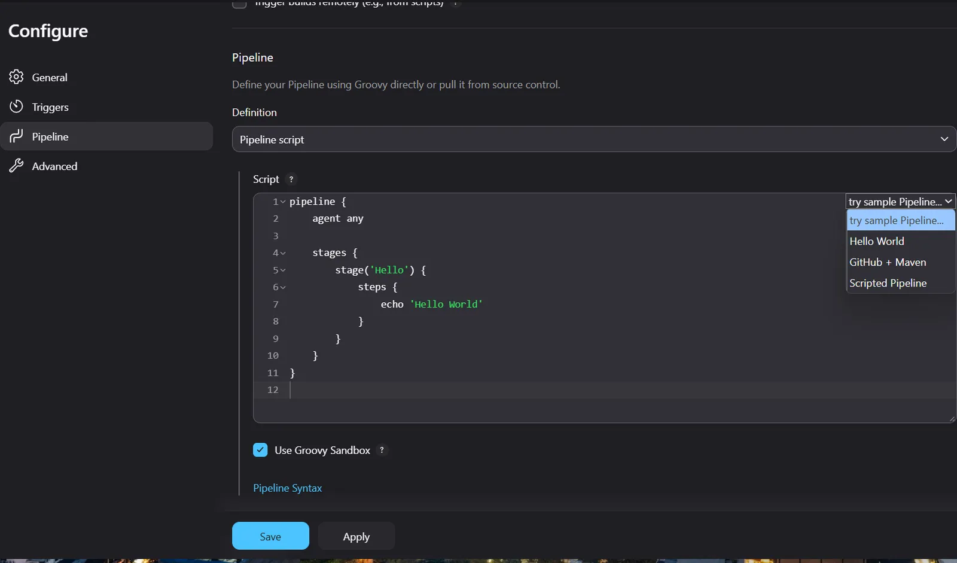
Task: Go to General section in sidebar
Action: click(x=106, y=77)
